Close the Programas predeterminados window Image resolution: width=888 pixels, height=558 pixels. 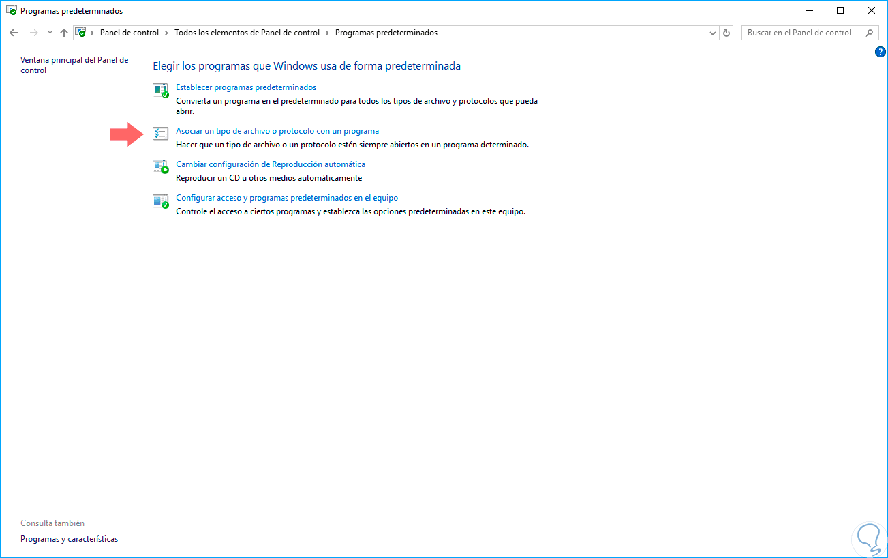[x=872, y=10]
